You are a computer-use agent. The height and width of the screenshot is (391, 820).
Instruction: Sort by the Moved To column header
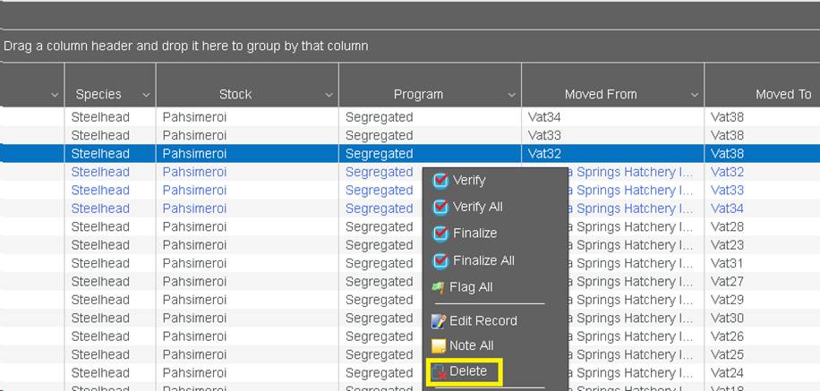tap(782, 94)
